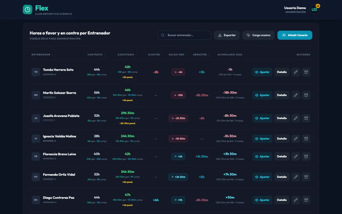Image resolution: width=342 pixels, height=214 pixels.
Task: Click the +6h adjustment value
Action: [156, 200]
